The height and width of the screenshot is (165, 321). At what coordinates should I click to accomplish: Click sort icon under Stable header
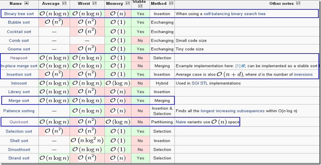[141, 6]
